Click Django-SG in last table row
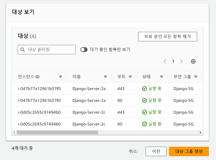This screenshot has height=160, width=216. click(x=183, y=124)
